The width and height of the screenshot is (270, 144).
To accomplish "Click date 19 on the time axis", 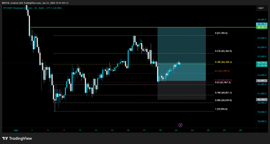I will pos(160,130).
